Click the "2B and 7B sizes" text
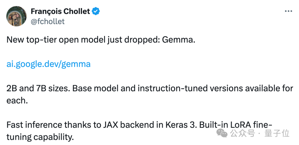This screenshot has width=299, height=145. pyautogui.click(x=37, y=89)
